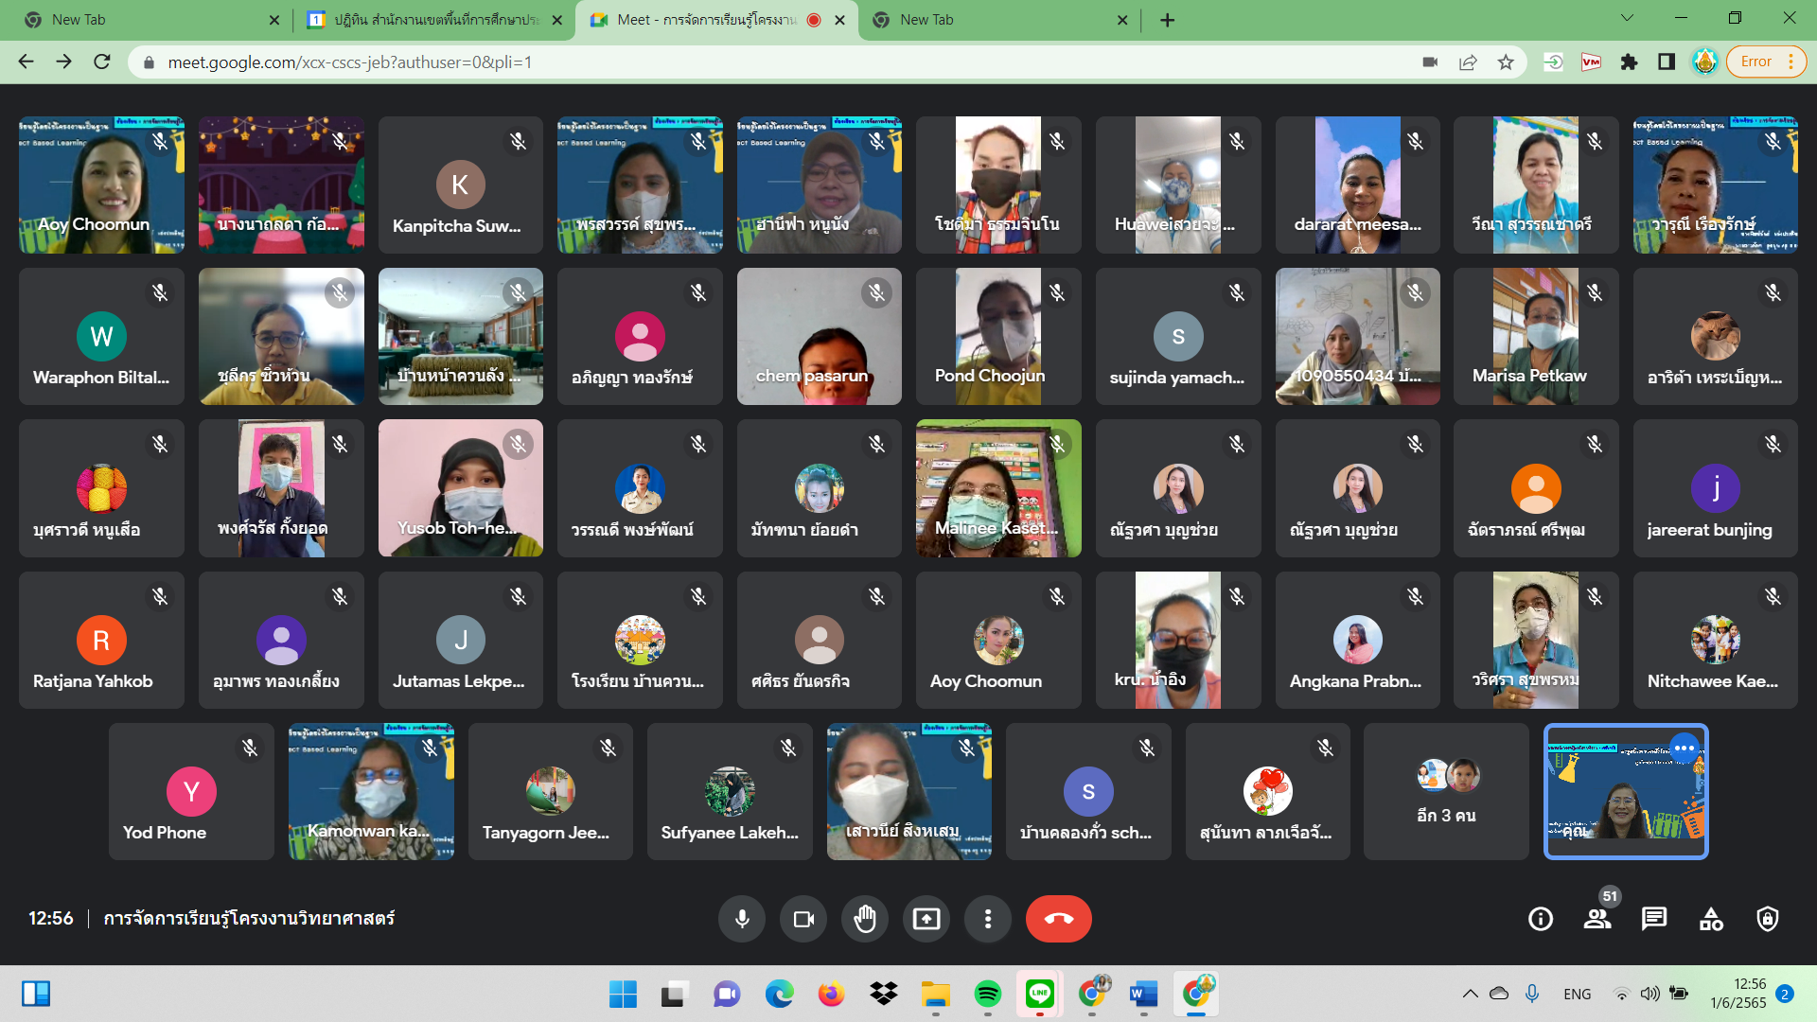Raise hand in the meeting
The width and height of the screenshot is (1817, 1022).
click(864, 919)
